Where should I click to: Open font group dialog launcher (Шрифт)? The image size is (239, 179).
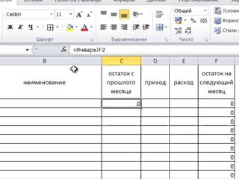[x=92, y=39]
